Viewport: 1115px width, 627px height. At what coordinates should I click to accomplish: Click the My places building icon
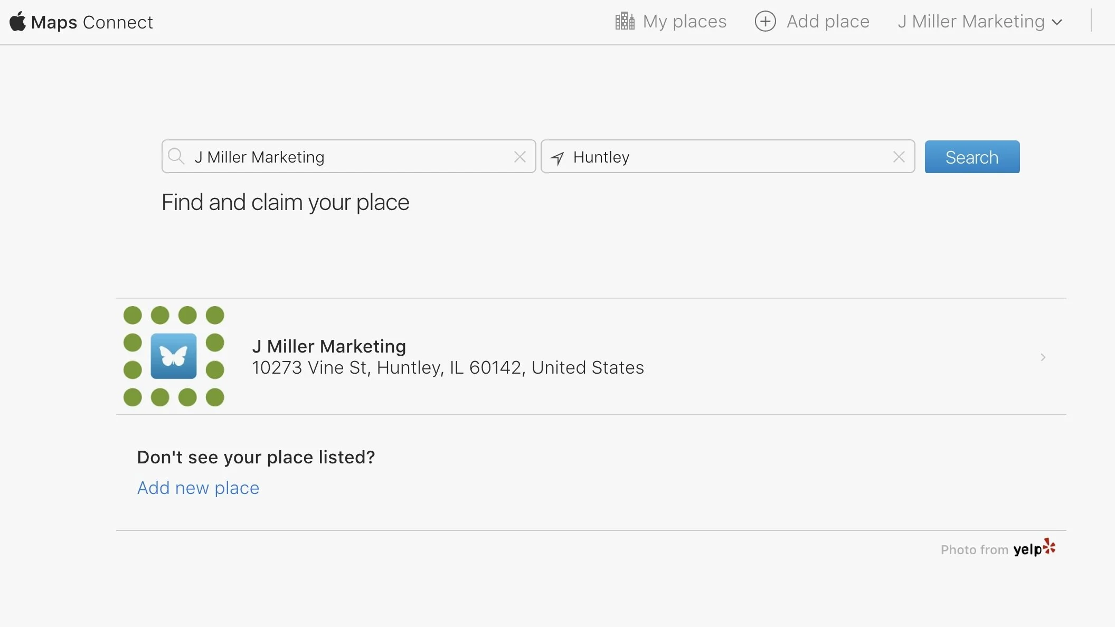click(x=625, y=21)
